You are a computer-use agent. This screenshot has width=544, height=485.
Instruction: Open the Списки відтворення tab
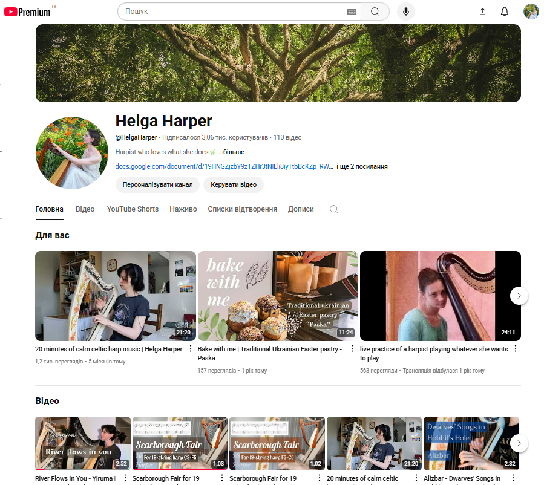[242, 209]
